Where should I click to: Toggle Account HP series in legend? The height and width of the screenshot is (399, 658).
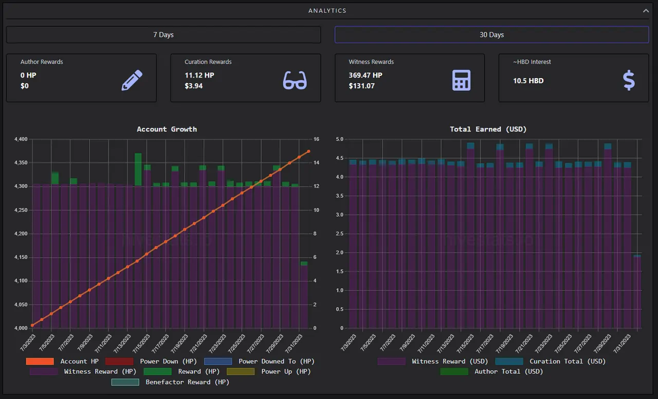tap(62, 362)
